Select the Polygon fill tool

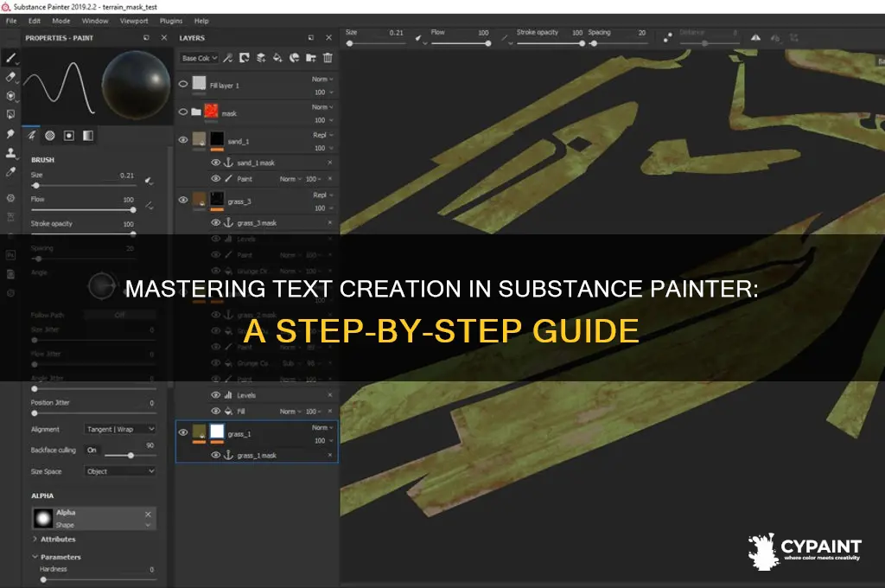coord(10,114)
